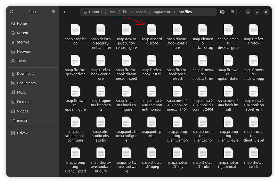This screenshot has width=278, height=183.
Task: Expand the view options dropdown arrow
Action: (239, 12)
